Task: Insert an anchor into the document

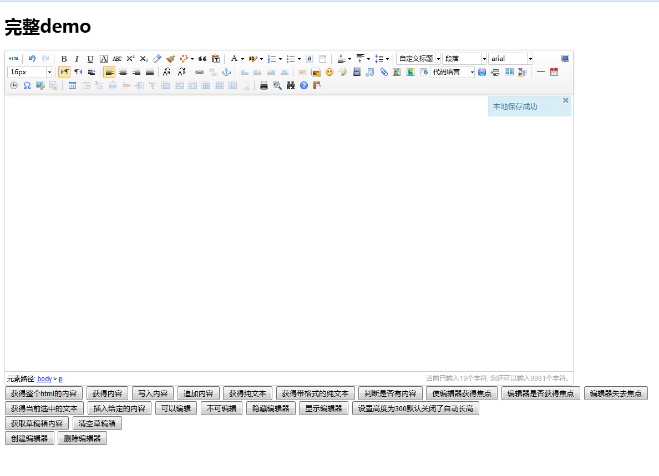Action: coord(226,72)
